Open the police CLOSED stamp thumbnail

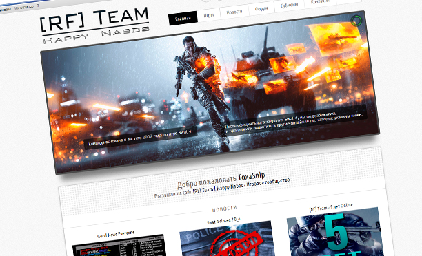coord(227,239)
